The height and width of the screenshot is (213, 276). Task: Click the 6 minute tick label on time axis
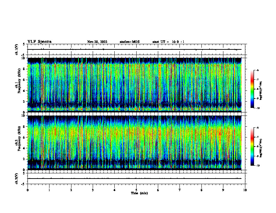[158, 190]
